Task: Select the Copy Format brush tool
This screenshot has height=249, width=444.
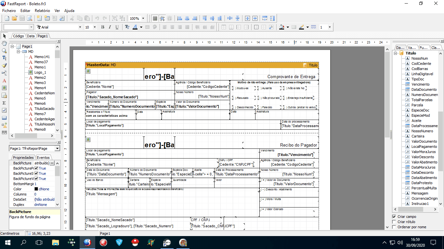Action: (5, 65)
